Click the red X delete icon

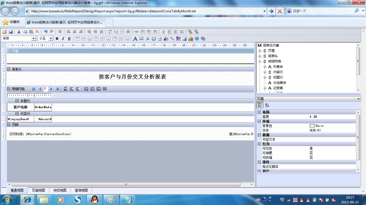(38, 32)
